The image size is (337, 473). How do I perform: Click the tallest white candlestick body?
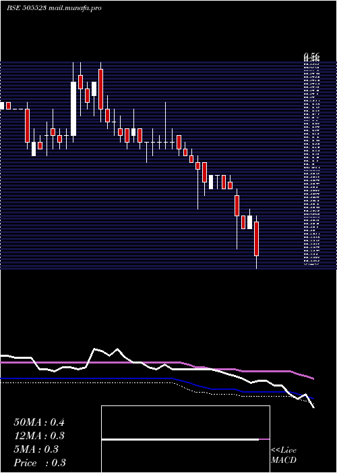click(73, 109)
